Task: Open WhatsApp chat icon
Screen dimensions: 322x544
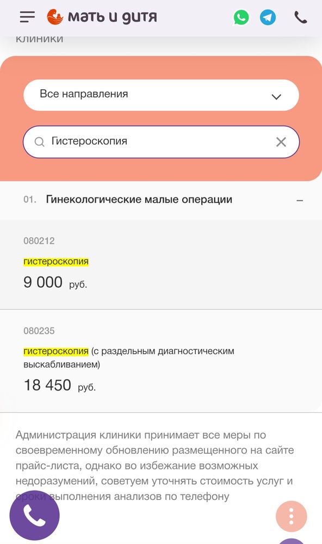Action: click(240, 17)
